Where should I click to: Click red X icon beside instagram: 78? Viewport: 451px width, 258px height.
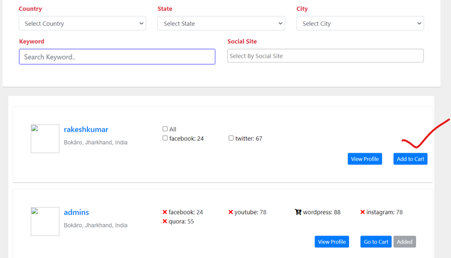(362, 212)
